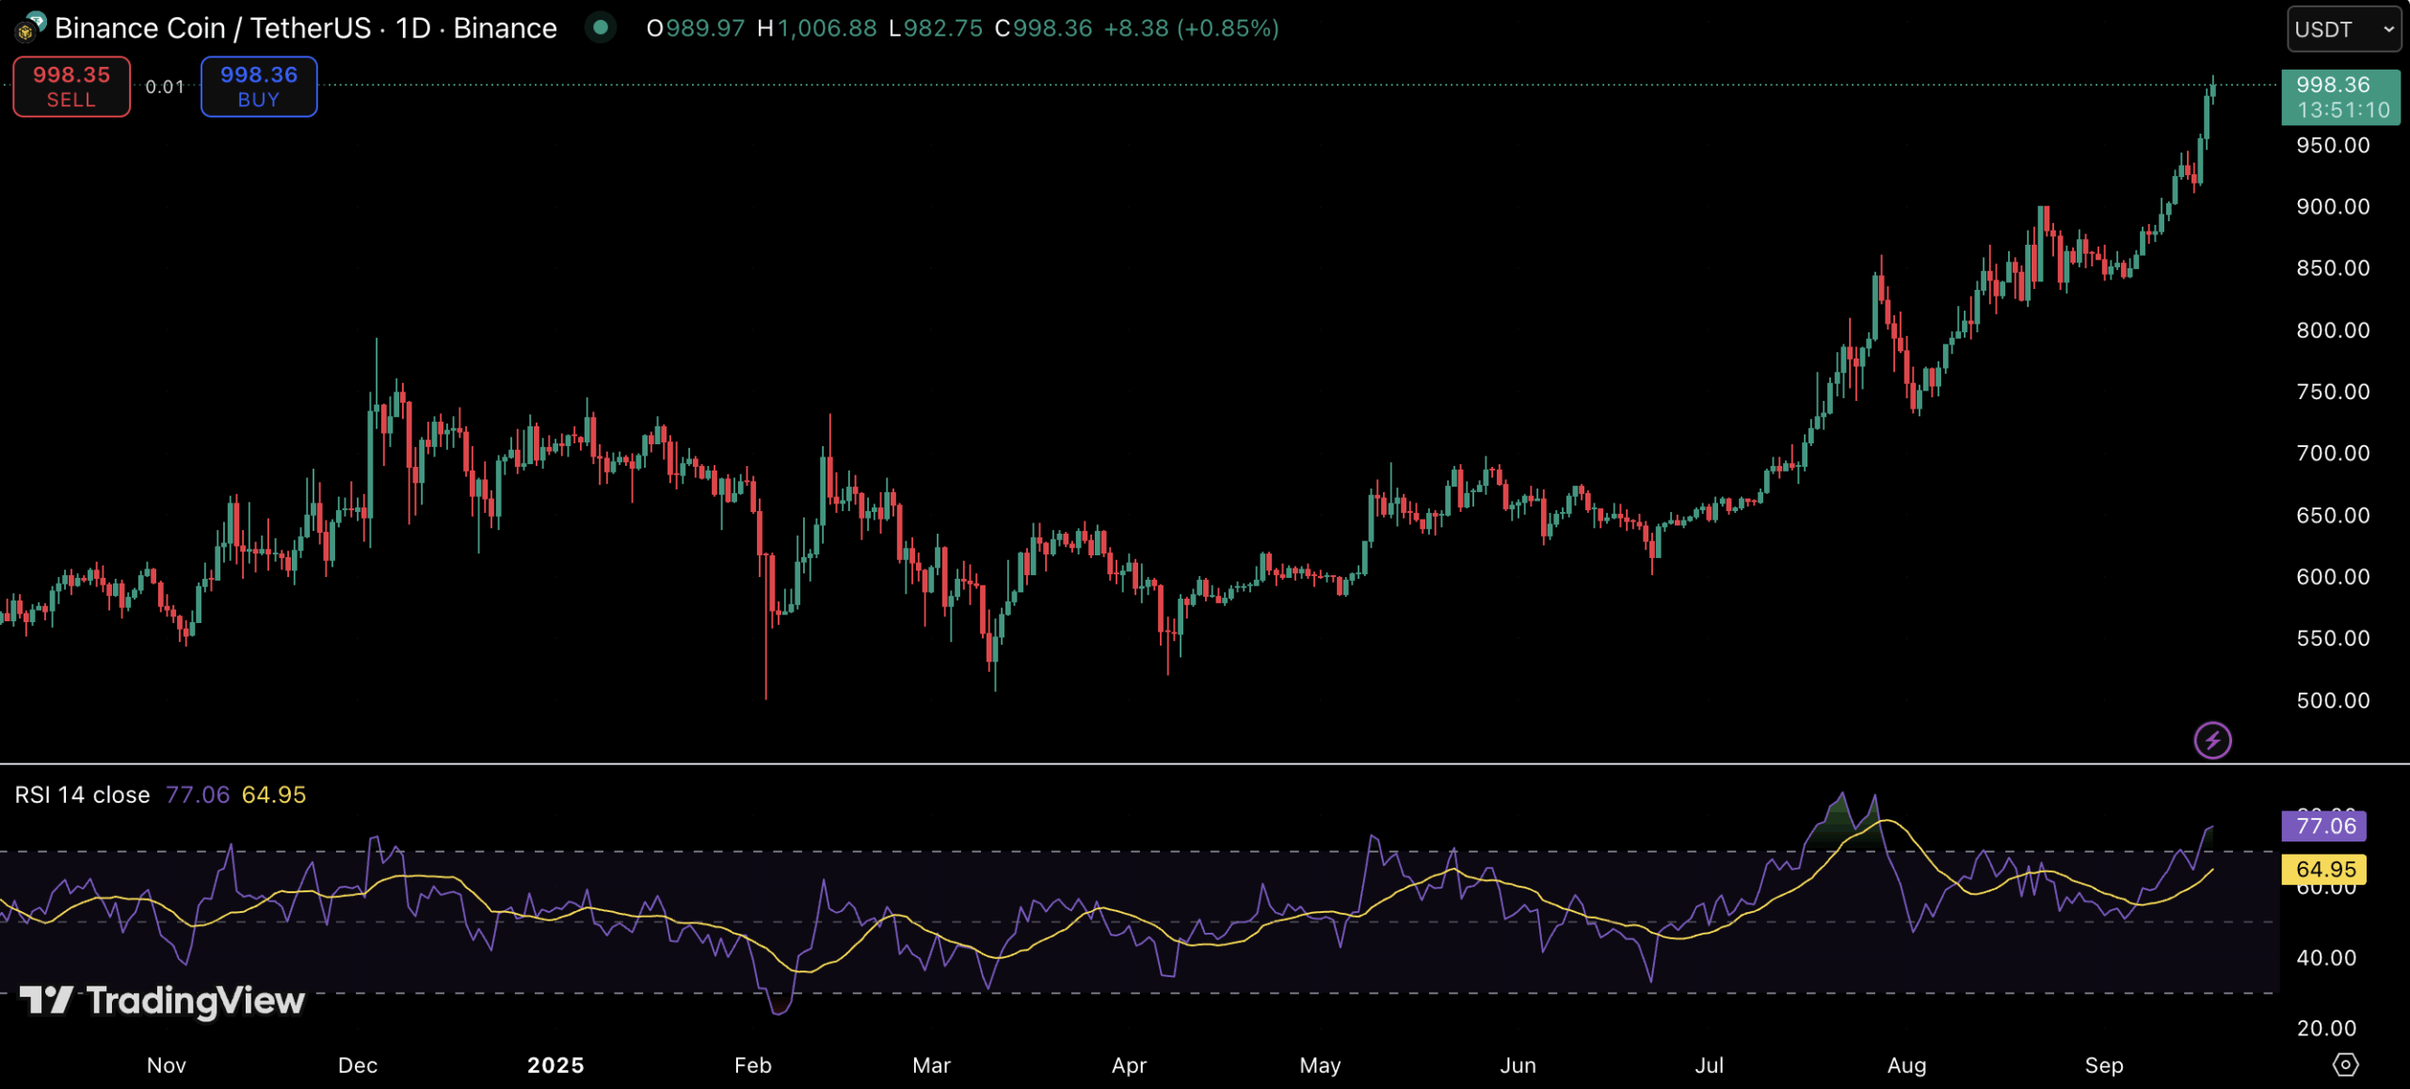
Task: Click the green market status dot
Action: [601, 28]
